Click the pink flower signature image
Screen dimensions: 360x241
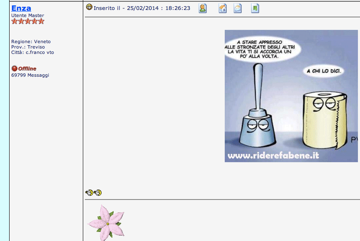(106, 223)
